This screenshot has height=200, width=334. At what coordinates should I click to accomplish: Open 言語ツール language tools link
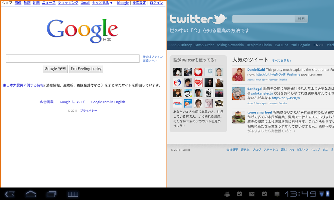point(150,60)
